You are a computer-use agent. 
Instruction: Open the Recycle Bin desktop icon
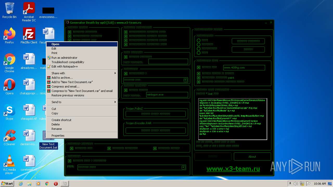[x=9, y=10]
